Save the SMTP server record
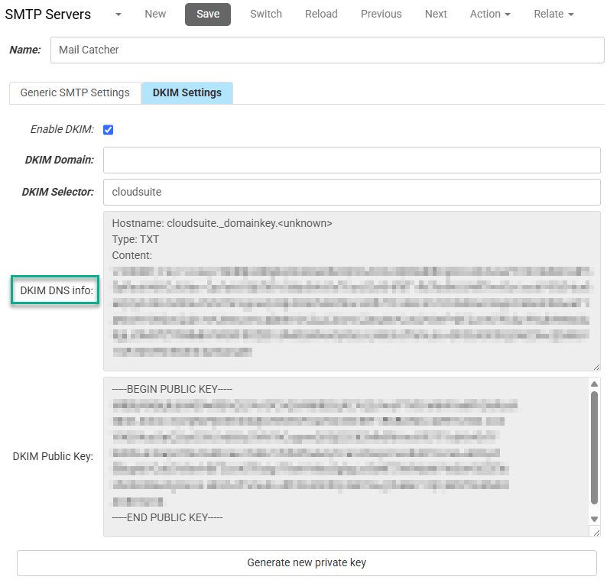 tap(208, 14)
